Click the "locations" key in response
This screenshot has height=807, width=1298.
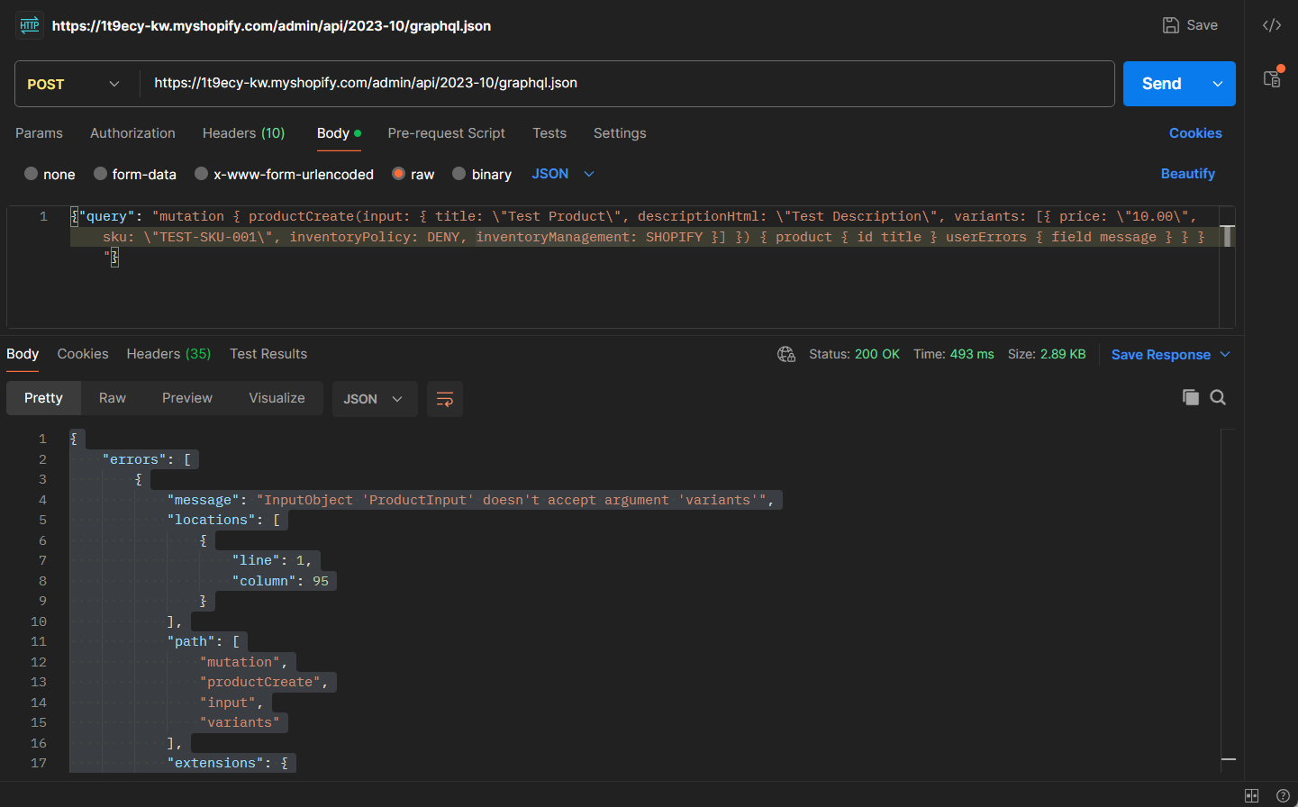[x=211, y=520]
